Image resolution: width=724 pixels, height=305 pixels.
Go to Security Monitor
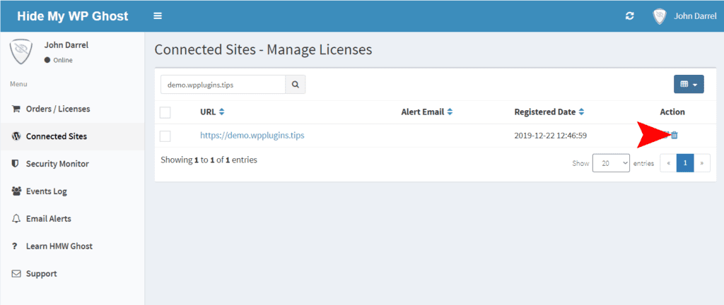(x=73, y=164)
